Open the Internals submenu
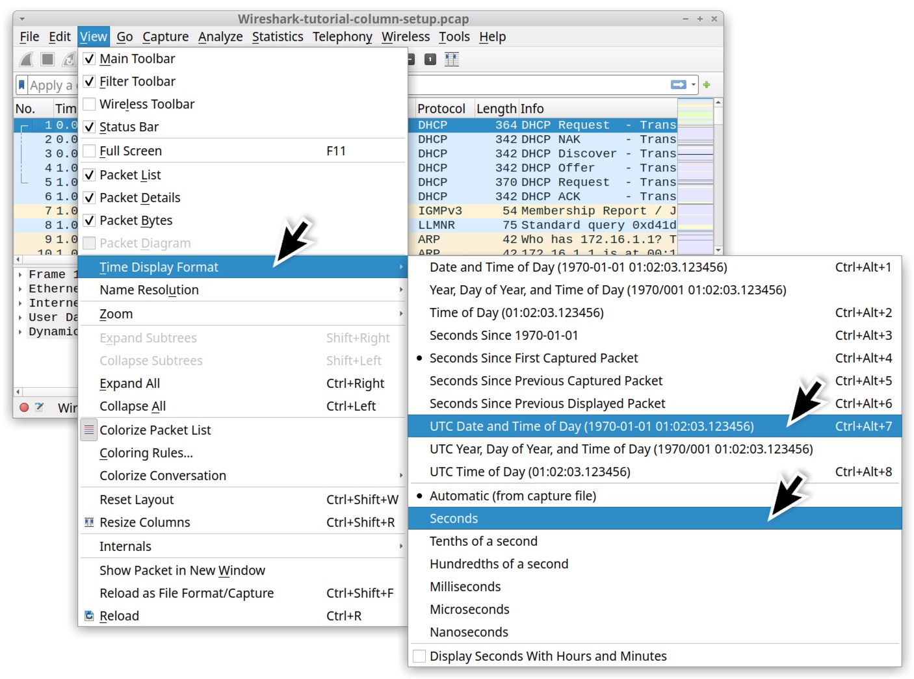This screenshot has width=914, height=679. click(x=242, y=546)
